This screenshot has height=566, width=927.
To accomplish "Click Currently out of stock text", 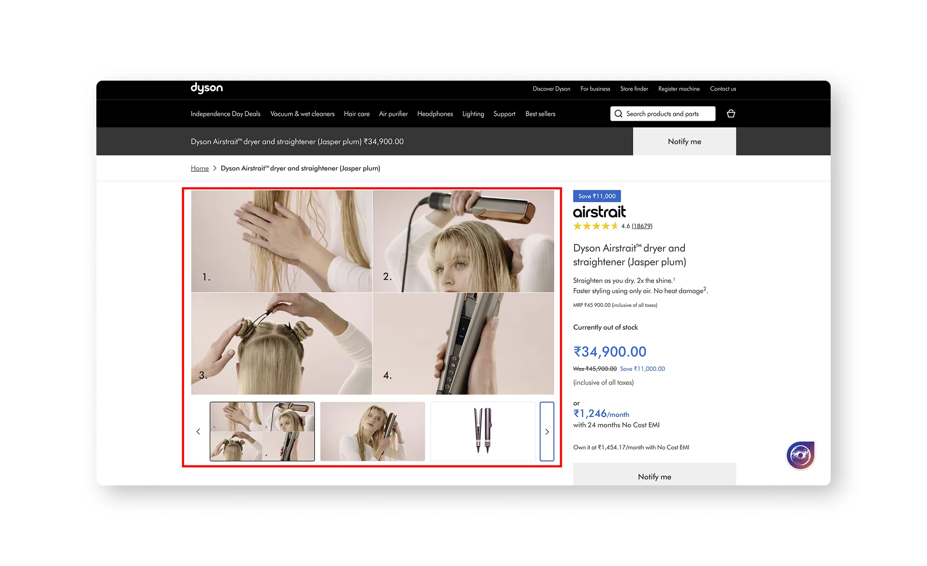I will point(605,327).
